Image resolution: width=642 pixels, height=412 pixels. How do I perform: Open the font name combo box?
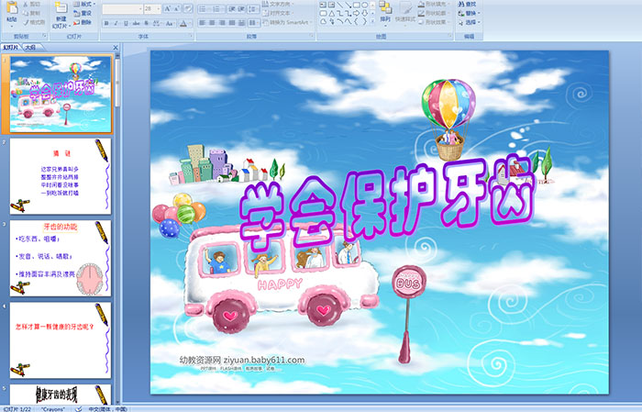coord(122,9)
